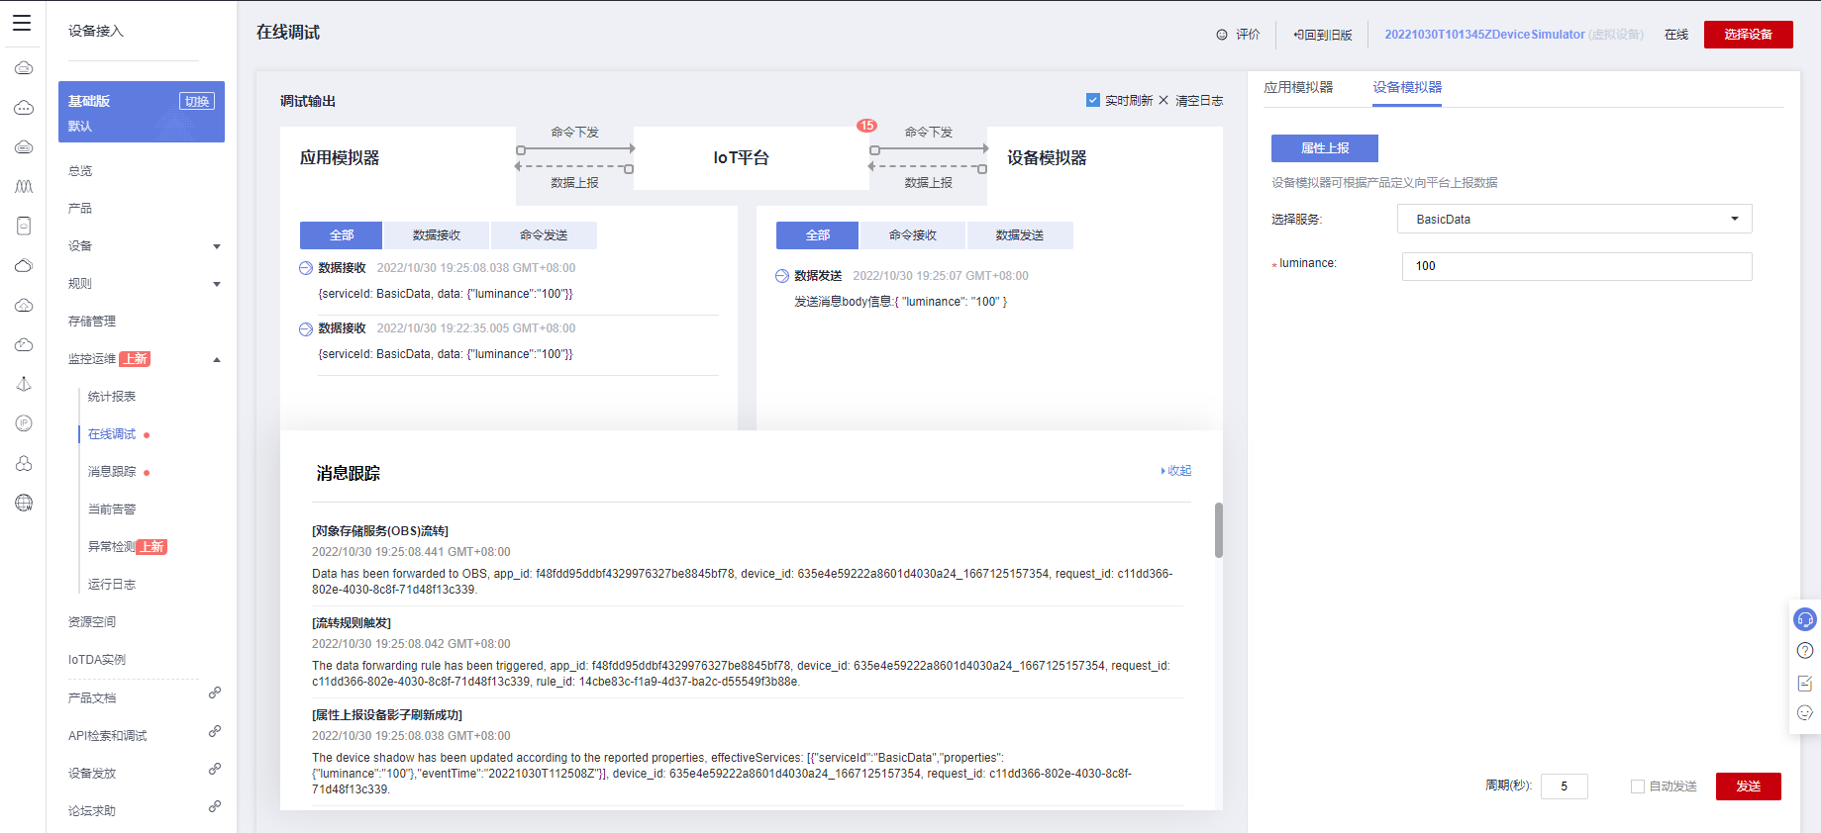Screen dimensions: 1821x833
Task: Open the hamburger menu icon
Action: tap(22, 23)
